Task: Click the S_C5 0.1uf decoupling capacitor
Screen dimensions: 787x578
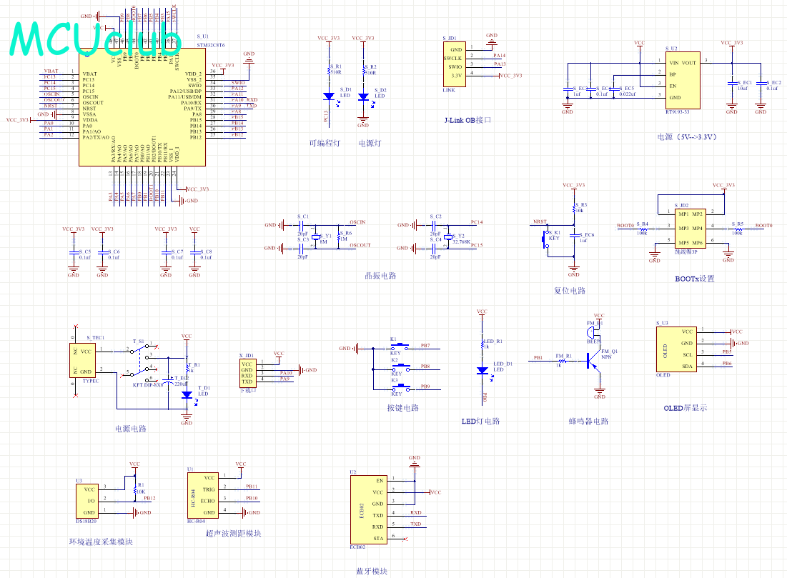Action: pyautogui.click(x=74, y=253)
